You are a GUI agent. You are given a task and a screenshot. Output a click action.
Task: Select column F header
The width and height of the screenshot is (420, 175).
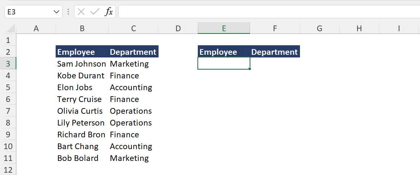275,28
